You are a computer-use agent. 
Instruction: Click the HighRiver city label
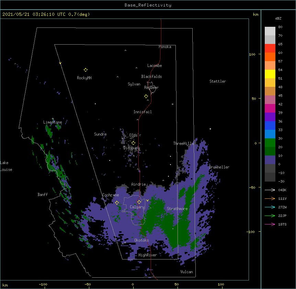(x=148, y=255)
